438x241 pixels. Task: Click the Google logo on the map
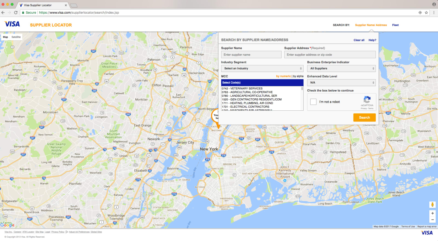[7, 225]
